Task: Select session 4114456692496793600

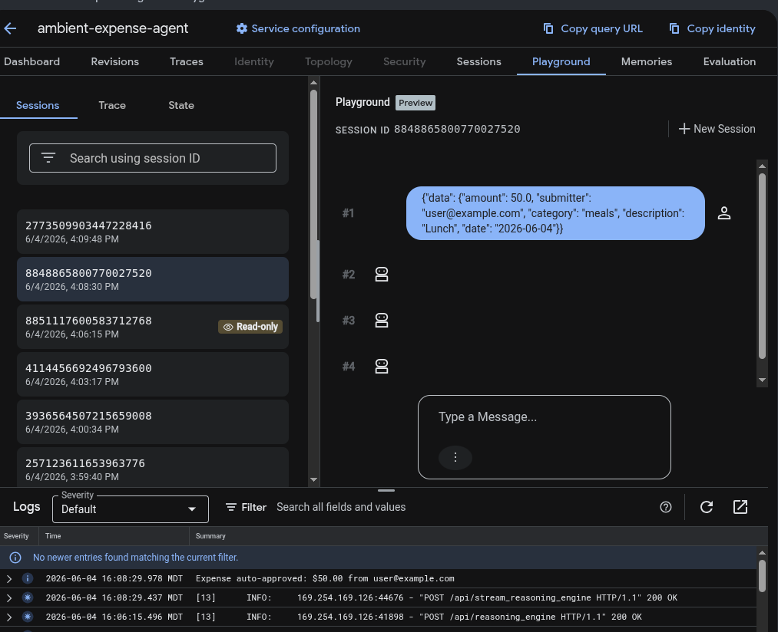Action: [153, 374]
